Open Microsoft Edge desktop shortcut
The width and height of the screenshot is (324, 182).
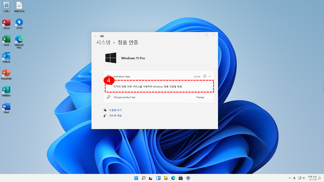point(19,41)
